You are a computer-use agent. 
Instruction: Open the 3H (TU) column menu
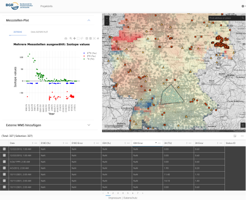[190, 143]
